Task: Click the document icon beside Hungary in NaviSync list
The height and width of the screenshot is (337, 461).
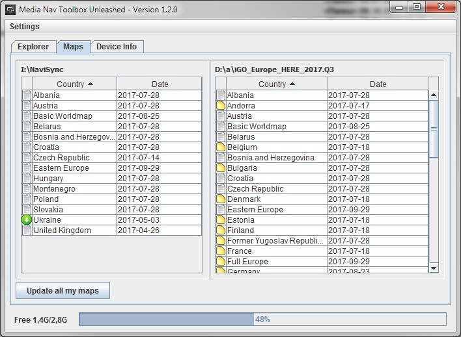Action: click(27, 178)
